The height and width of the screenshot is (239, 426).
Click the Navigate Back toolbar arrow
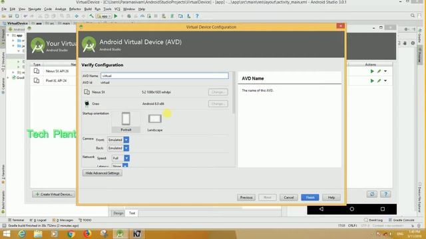pos(77,16)
